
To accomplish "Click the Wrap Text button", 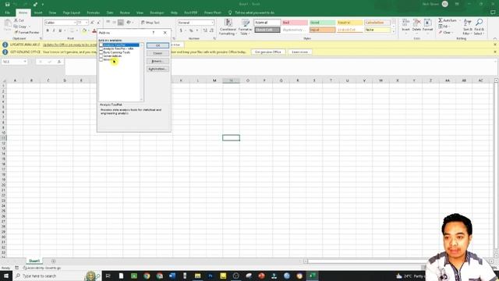I will click(x=150, y=23).
